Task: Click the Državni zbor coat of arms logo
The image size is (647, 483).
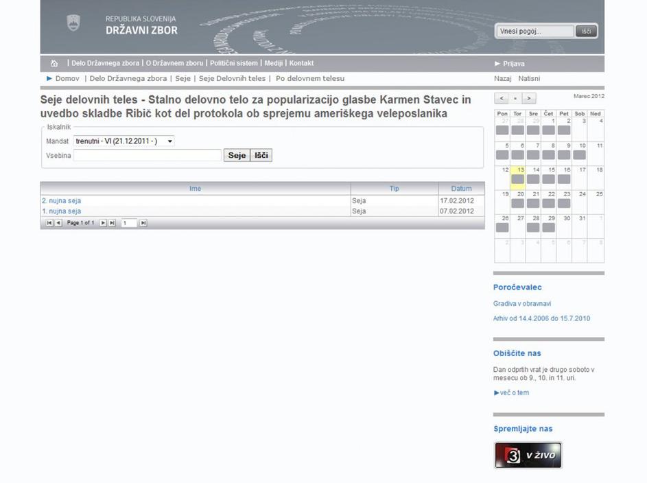Action: click(x=73, y=24)
